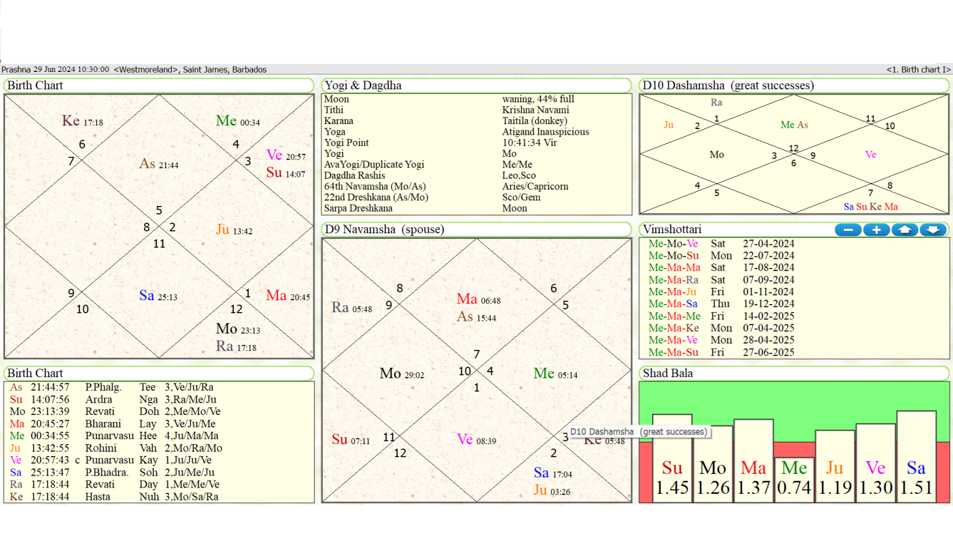
Task: Click the plus button in Vimshottari header
Action: (x=876, y=230)
